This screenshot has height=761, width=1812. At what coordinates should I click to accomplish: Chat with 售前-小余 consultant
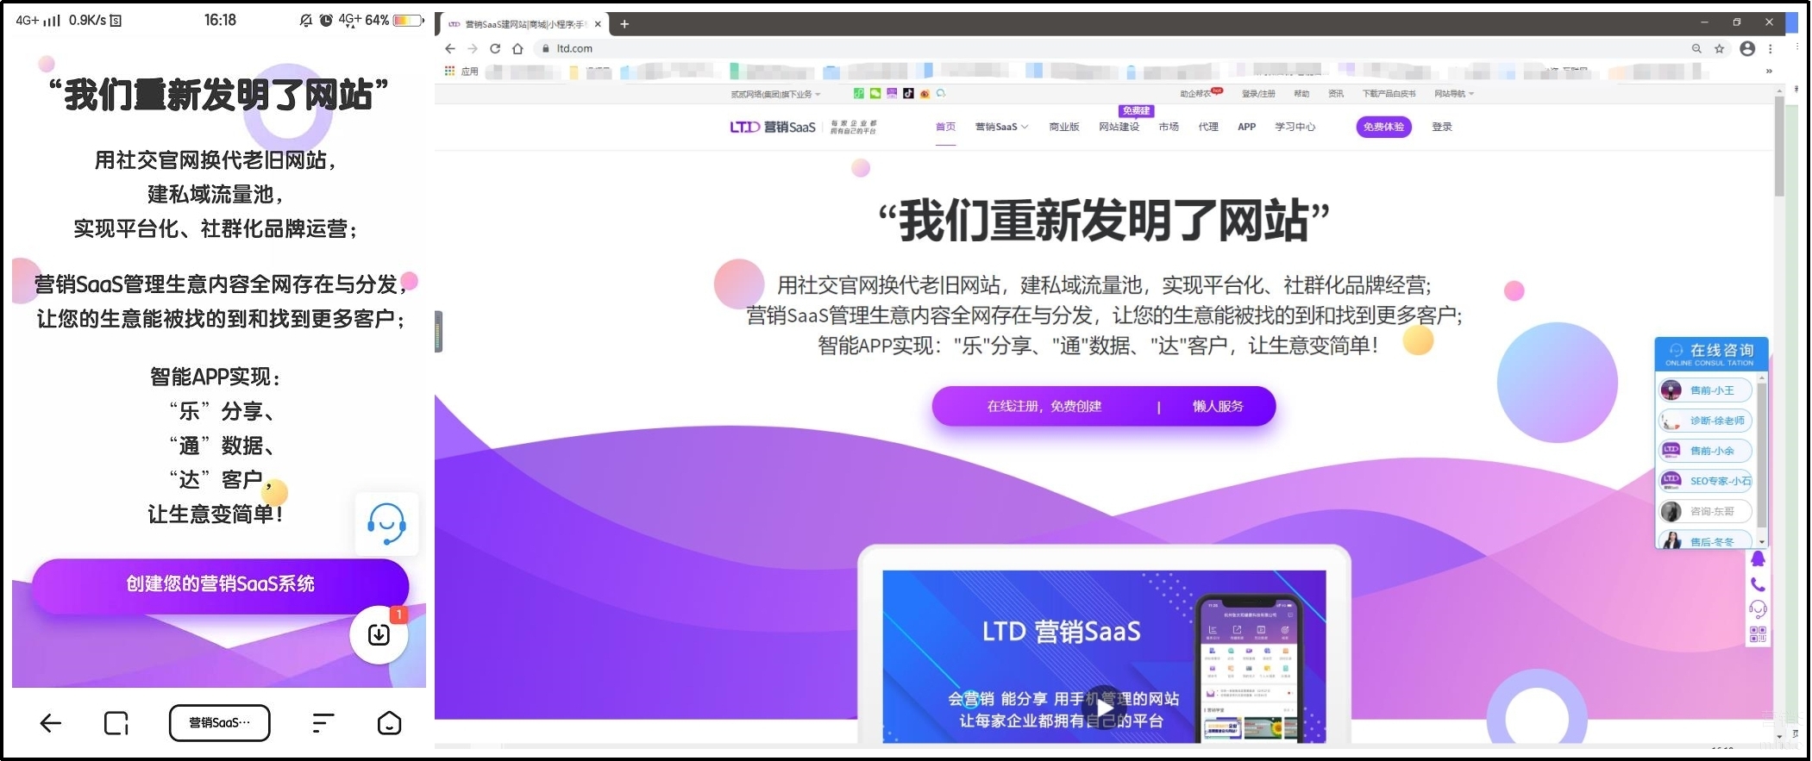[1705, 451]
